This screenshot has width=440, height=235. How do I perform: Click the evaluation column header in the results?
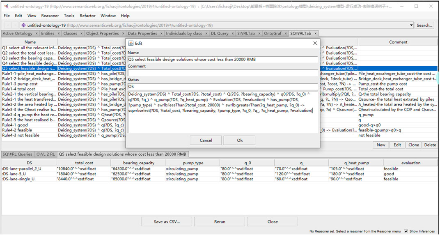(411, 163)
